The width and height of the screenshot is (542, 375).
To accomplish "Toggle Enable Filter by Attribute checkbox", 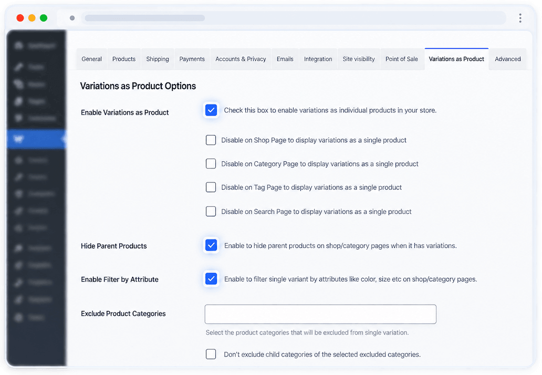I will pyautogui.click(x=211, y=278).
